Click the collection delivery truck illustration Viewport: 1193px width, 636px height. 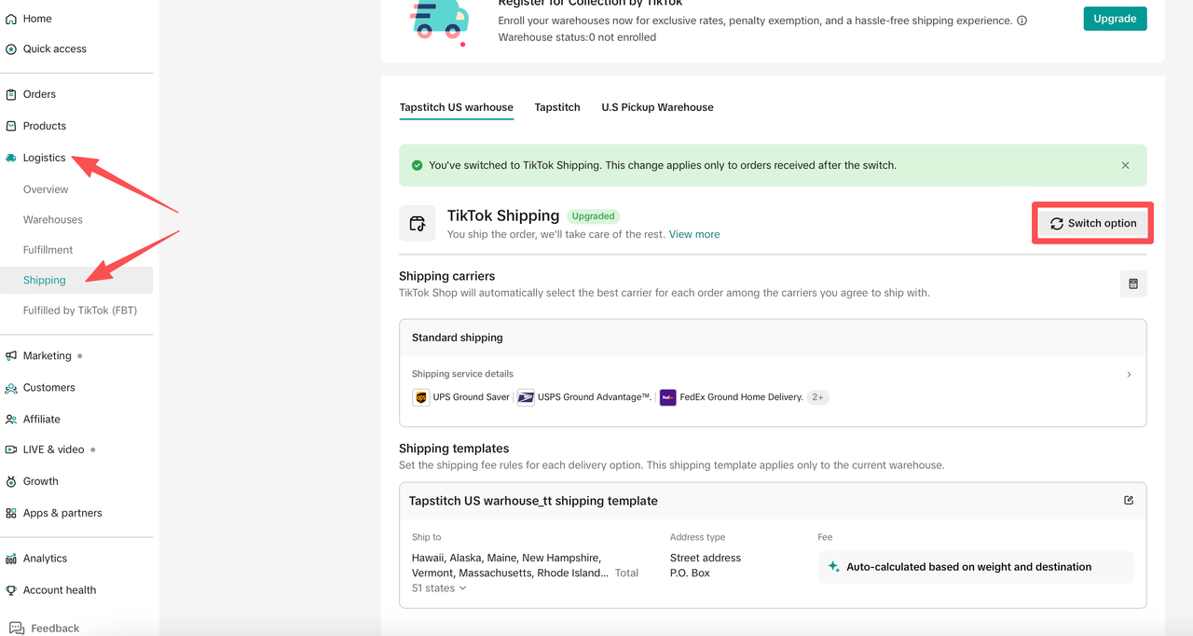pyautogui.click(x=439, y=21)
